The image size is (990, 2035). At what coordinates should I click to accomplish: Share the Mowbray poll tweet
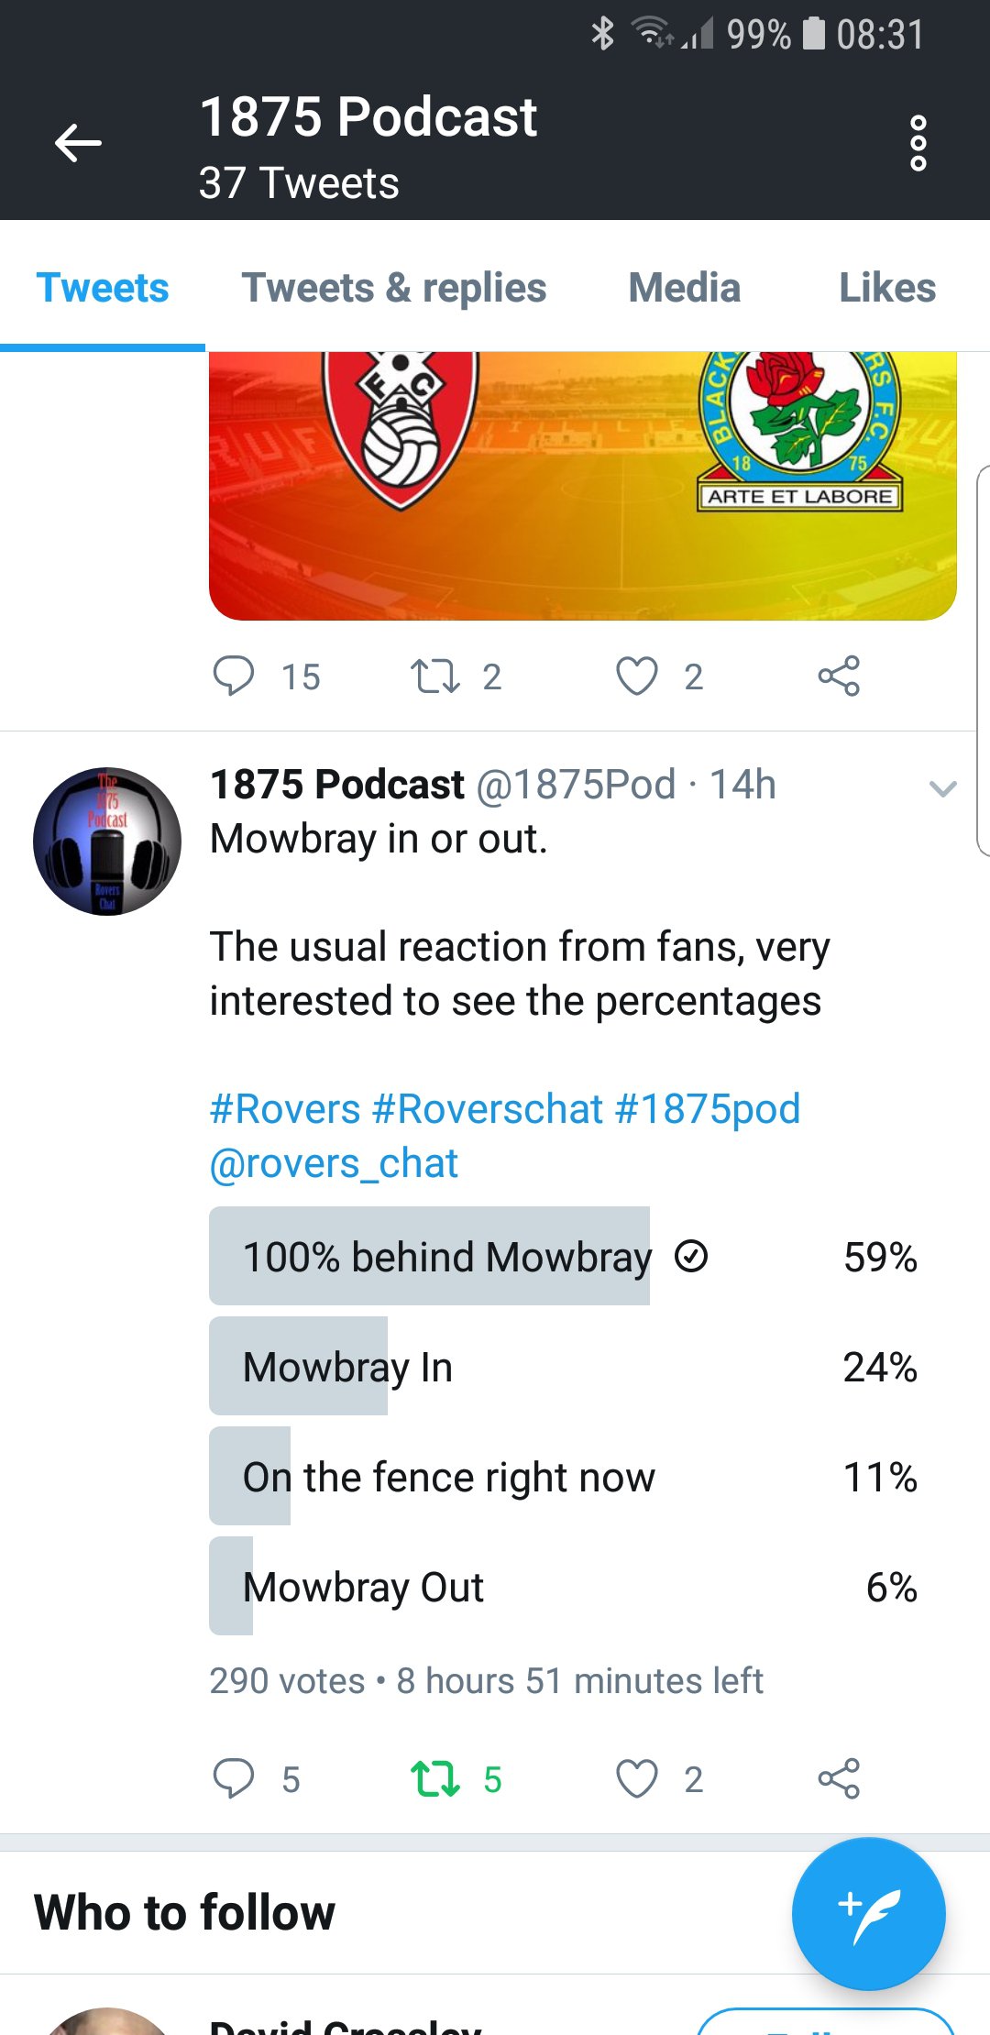coord(839,1778)
